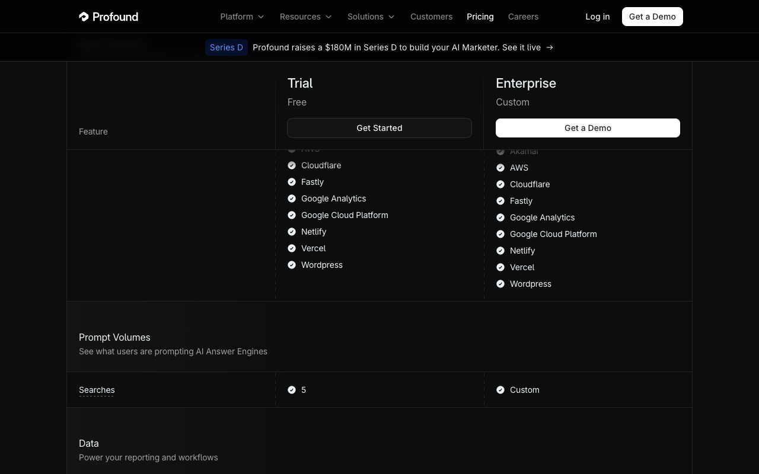Click "See what users are prompting" description
759x474 pixels.
(x=173, y=351)
